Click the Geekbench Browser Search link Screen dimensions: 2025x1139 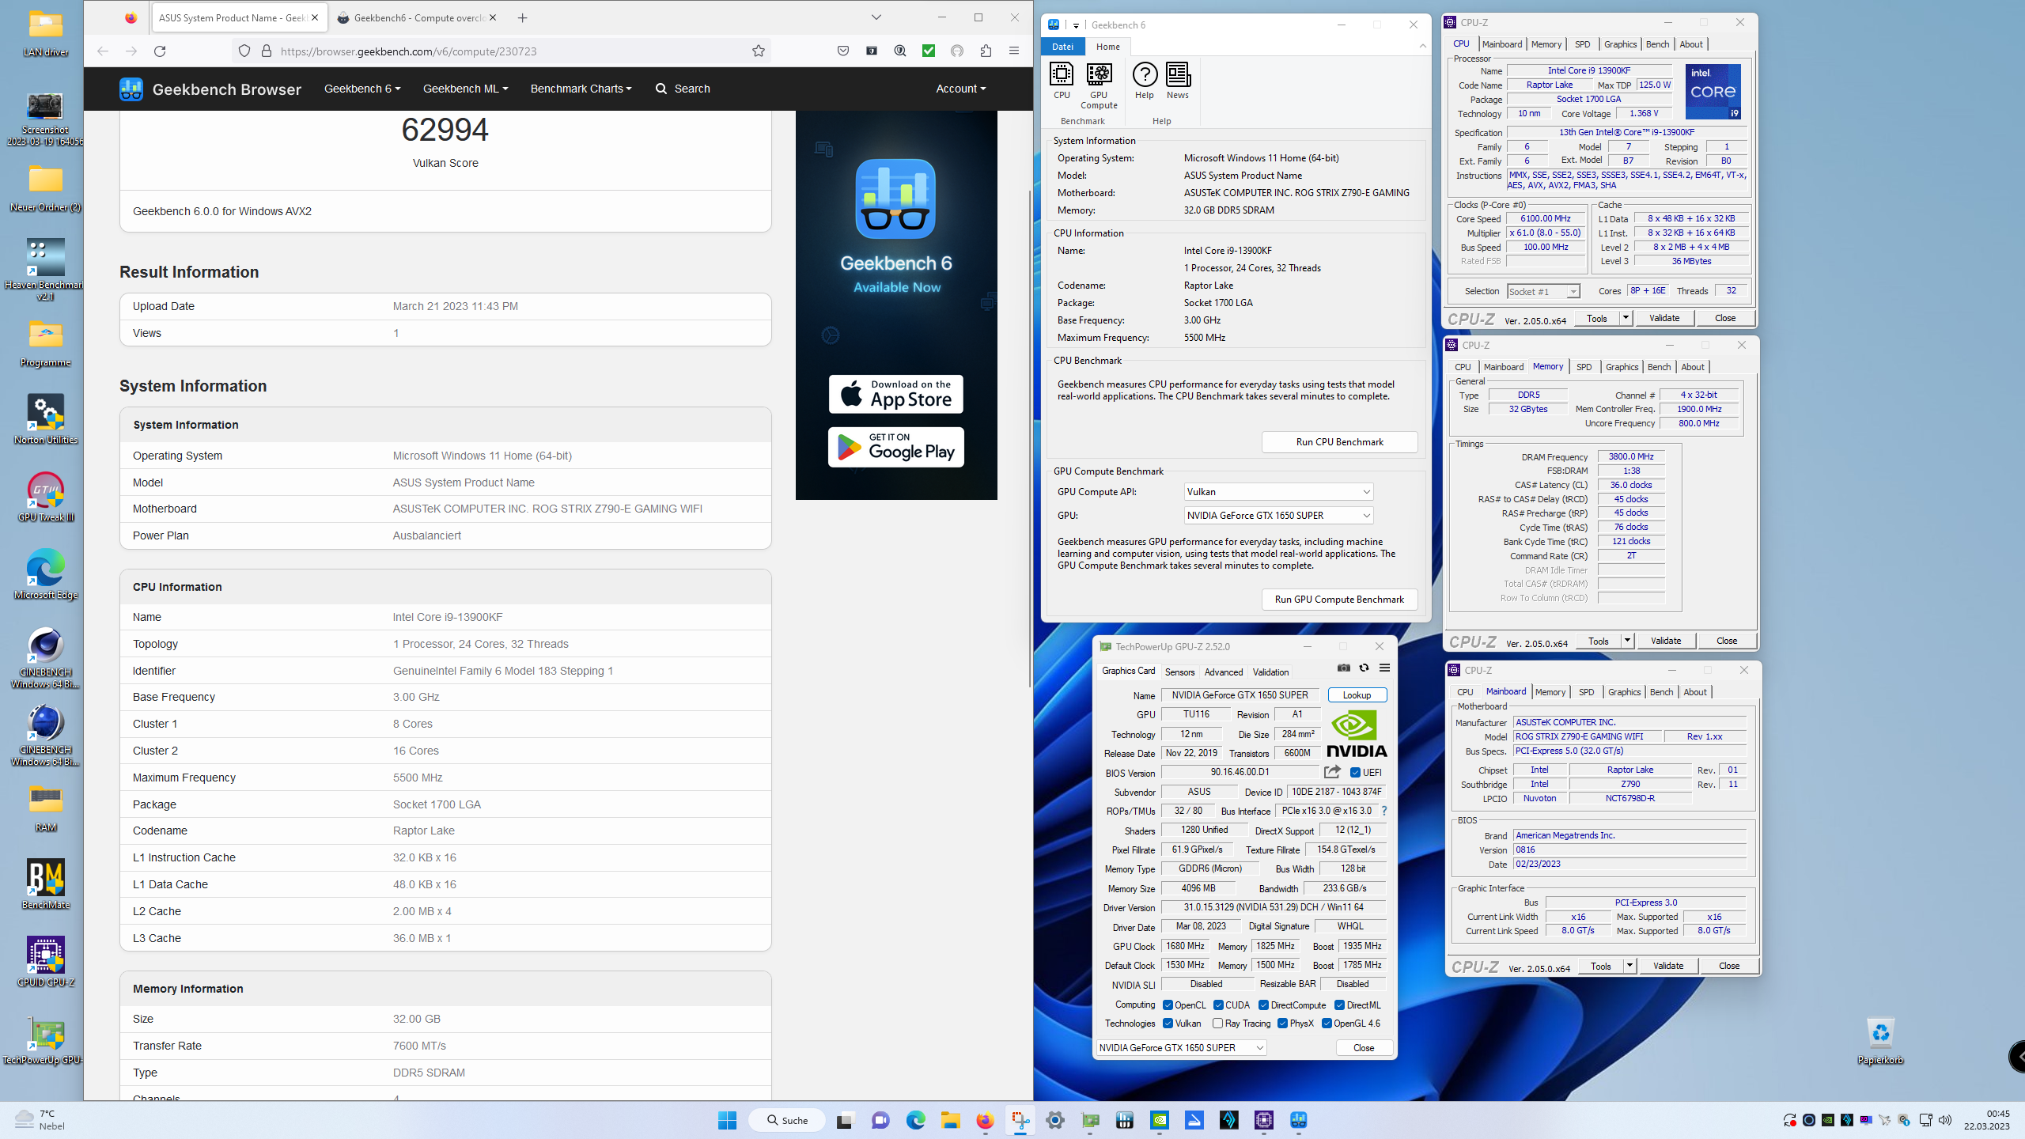click(683, 89)
